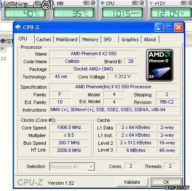Click settings icon on CPU fan widget

point(135,3)
